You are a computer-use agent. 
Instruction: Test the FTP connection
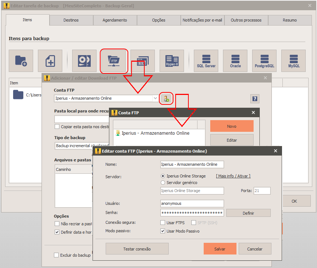tap(137, 249)
